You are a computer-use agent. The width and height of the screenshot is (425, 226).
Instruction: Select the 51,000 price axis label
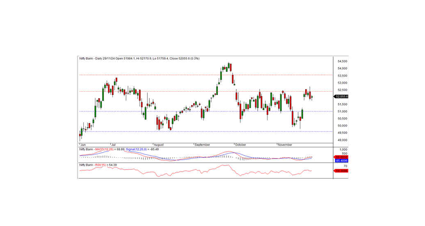tap(342, 111)
